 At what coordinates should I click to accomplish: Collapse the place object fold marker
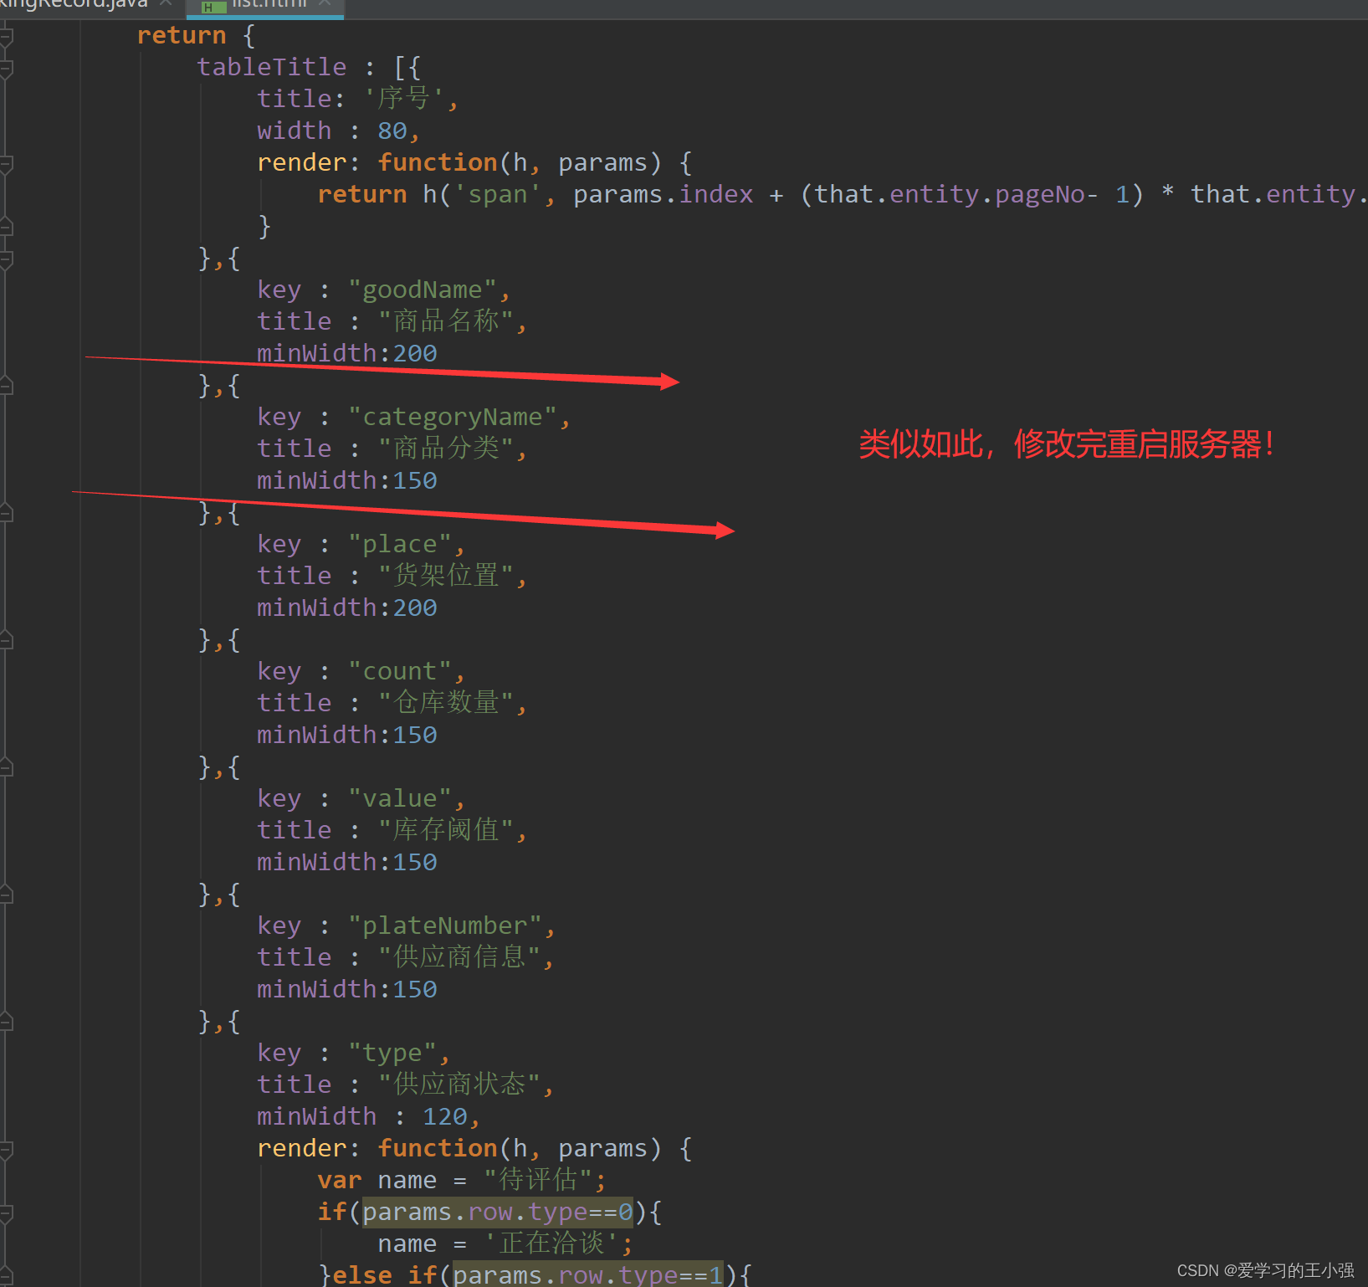coord(6,513)
